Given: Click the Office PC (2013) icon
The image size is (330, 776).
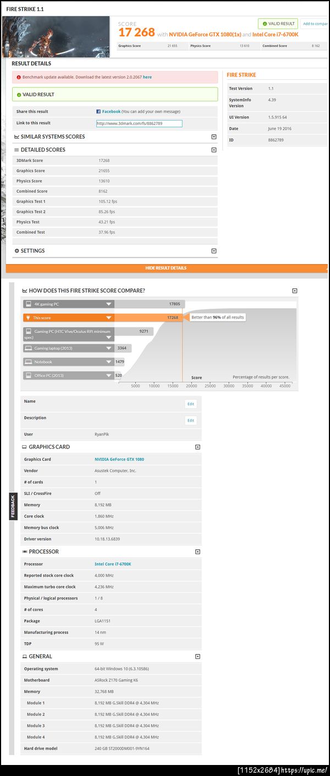Looking at the screenshot, I should coord(28,376).
